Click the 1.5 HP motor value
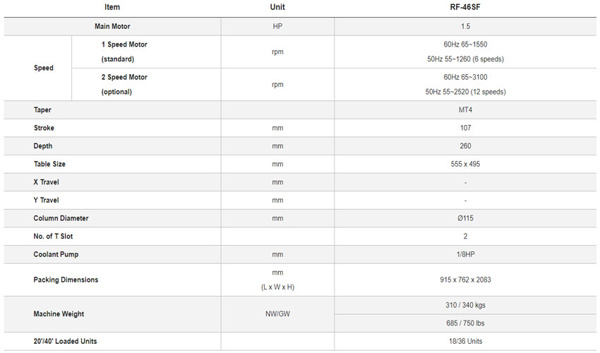 coord(465,26)
